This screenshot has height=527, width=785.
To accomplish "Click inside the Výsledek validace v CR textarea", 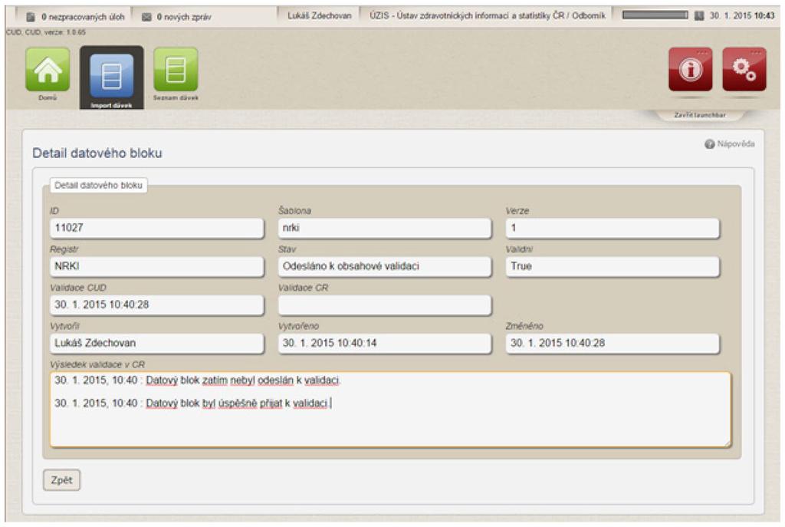I will (390, 410).
